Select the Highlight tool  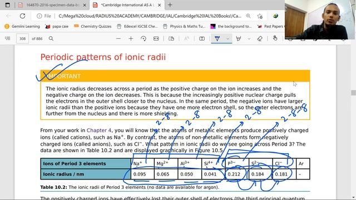239,38
